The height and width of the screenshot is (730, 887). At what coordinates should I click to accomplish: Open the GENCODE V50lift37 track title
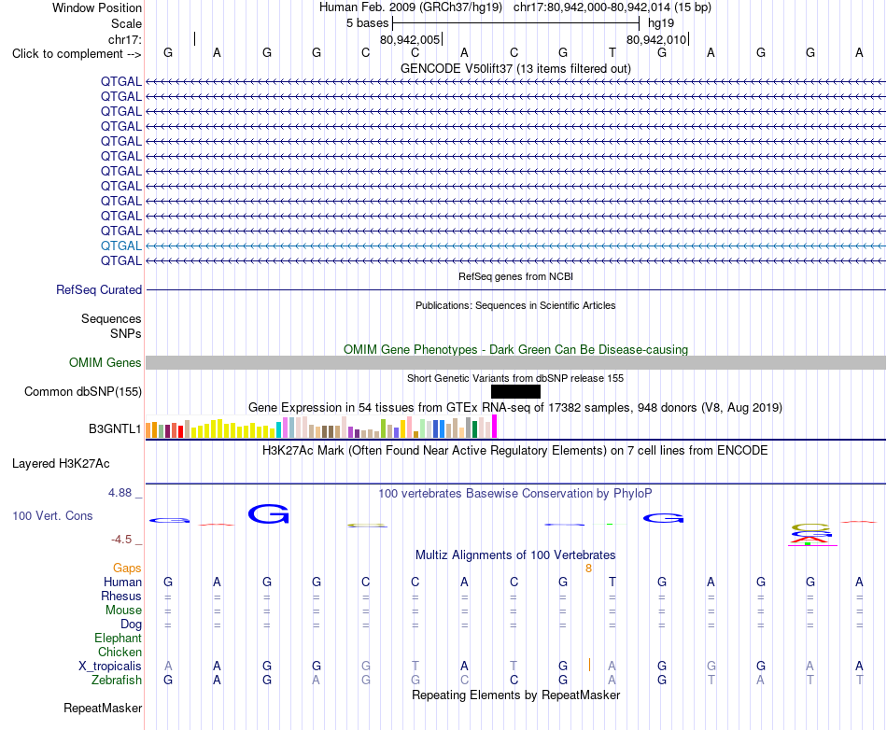click(515, 68)
